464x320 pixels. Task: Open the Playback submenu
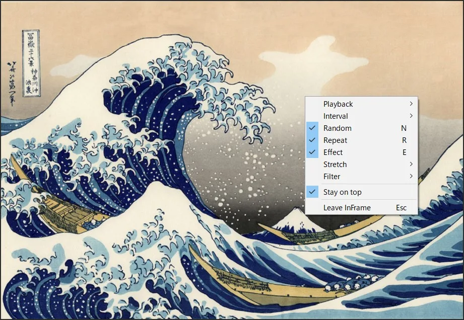[x=361, y=104]
